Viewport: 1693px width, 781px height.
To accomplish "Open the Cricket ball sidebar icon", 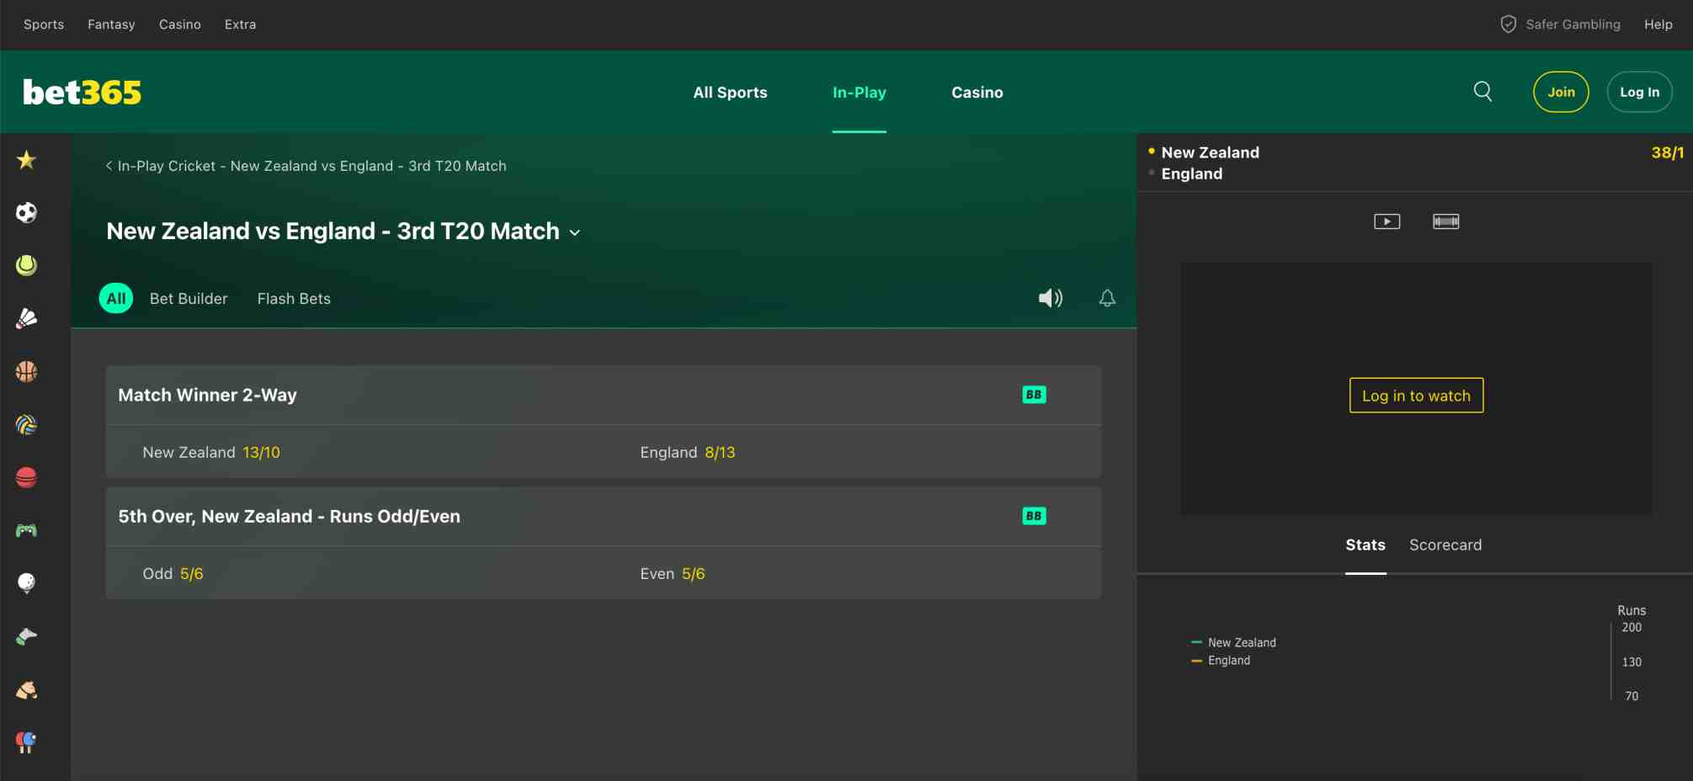I will coord(26,478).
